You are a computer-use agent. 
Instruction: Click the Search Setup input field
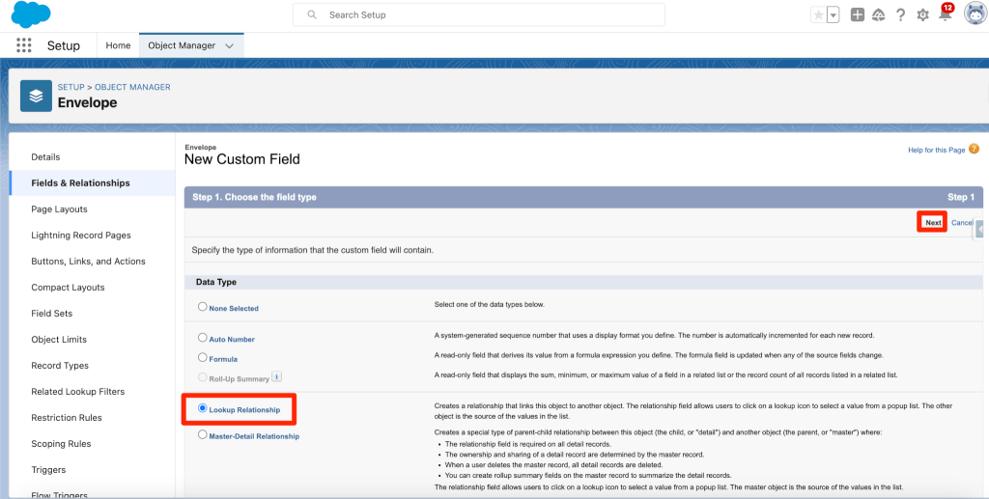point(479,14)
